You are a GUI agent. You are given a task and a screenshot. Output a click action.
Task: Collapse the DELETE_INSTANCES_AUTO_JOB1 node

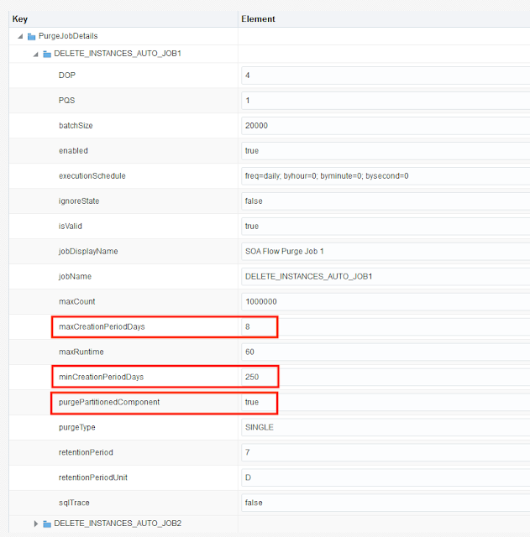tap(35, 54)
